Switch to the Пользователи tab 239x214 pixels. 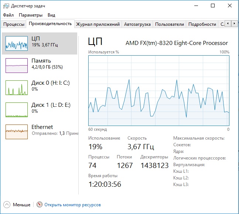tap(169, 24)
